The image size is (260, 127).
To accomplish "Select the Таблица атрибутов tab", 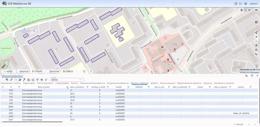I will click(x=11, y=75).
